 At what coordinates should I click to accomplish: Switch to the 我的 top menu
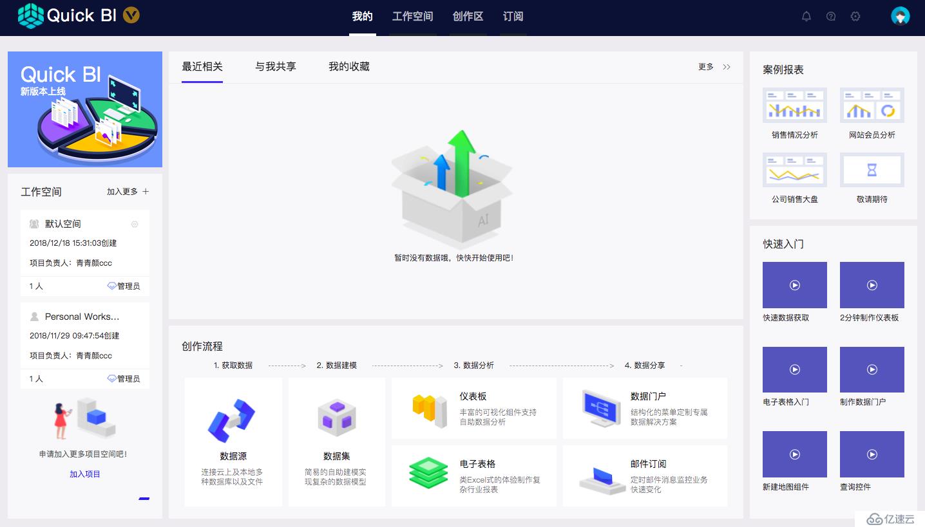pos(363,16)
